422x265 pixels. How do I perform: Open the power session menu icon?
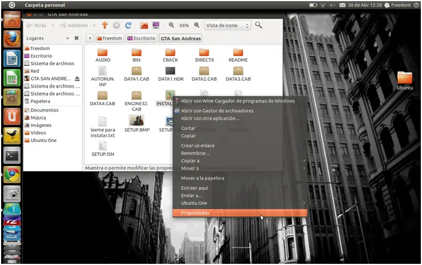click(x=416, y=5)
